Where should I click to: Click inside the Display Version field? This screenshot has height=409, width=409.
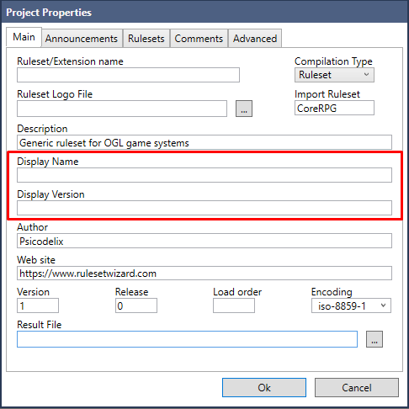tap(204, 208)
